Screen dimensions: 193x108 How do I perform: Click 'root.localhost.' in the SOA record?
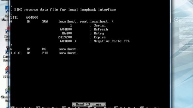[x=95, y=21]
